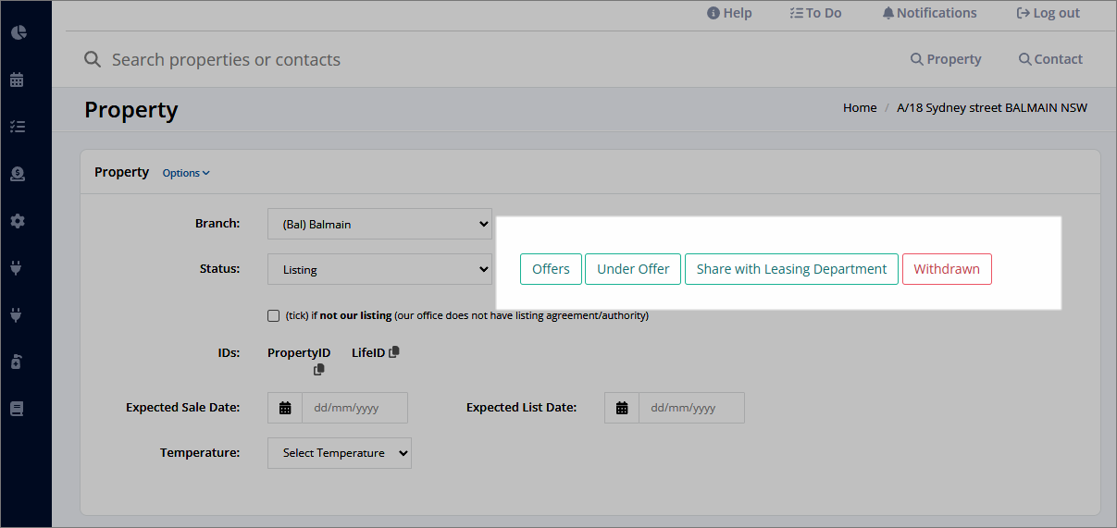This screenshot has height=528, width=1117.
Task: Click the red Withdrawn button
Action: coord(947,269)
